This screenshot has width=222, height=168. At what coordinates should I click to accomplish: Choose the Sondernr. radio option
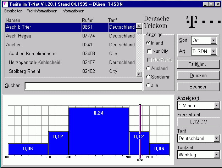[x=149, y=77]
